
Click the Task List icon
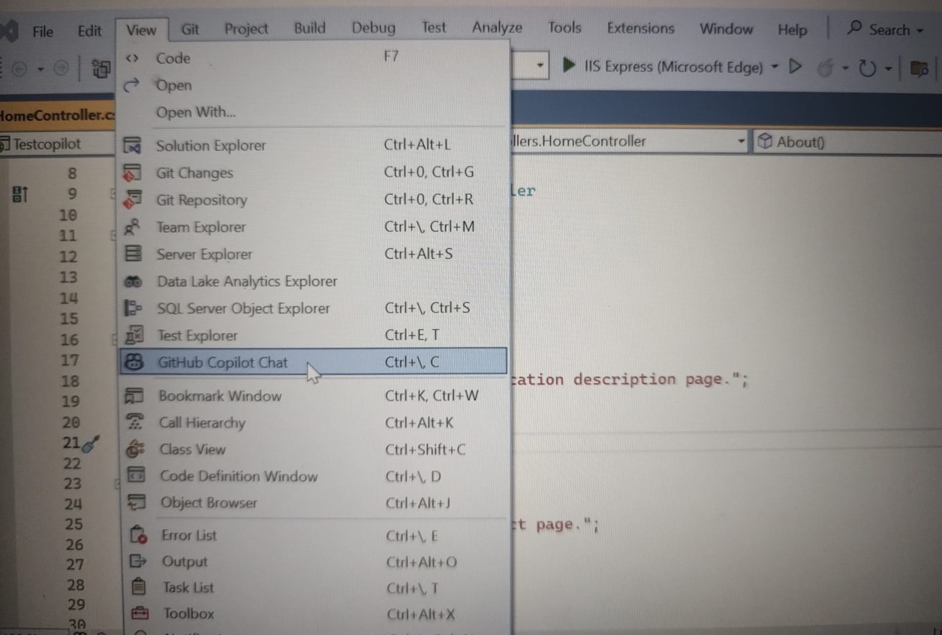139,587
